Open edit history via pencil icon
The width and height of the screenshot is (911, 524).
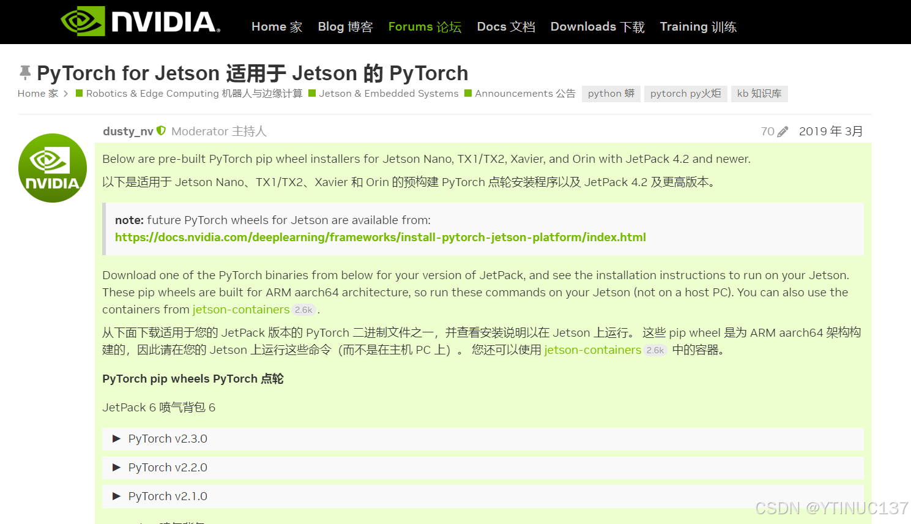point(783,132)
